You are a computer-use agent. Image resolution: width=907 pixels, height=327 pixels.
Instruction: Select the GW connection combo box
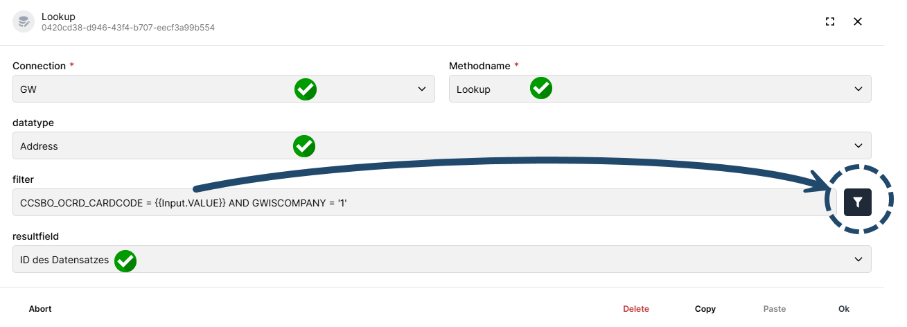coord(224,89)
